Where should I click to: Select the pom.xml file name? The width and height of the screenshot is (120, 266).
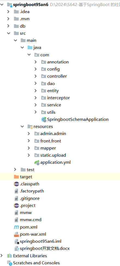coord(29,227)
